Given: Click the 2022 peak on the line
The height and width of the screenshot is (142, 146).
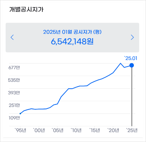Looking at the screenshot, I should 121,63.
